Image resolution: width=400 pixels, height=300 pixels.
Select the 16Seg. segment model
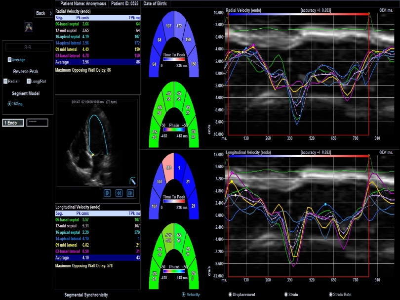10,104
